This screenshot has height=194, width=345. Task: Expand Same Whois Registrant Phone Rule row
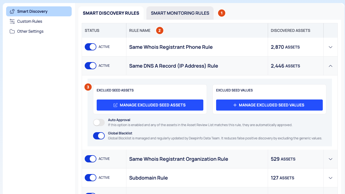331,47
